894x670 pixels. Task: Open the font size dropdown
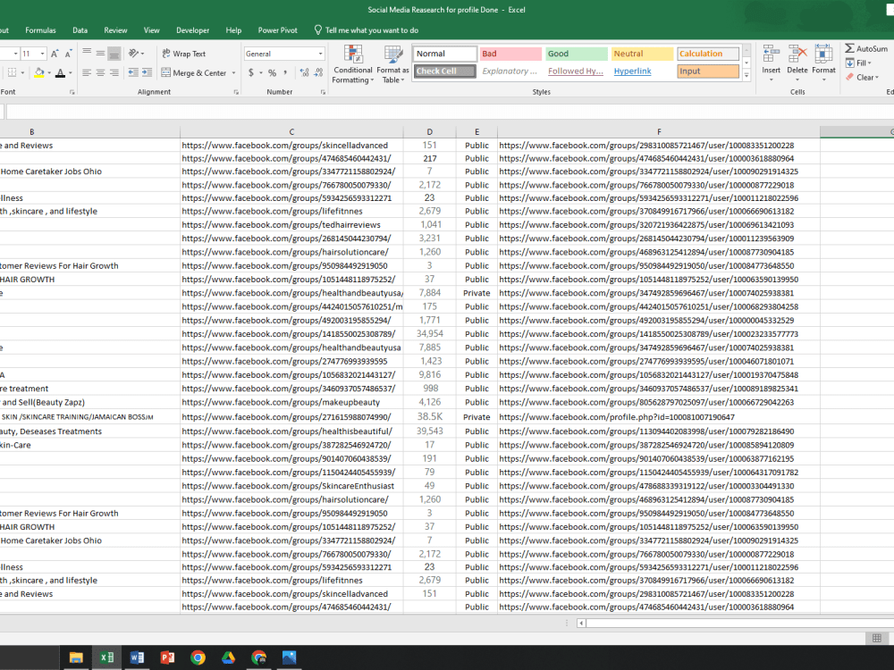click(x=42, y=54)
